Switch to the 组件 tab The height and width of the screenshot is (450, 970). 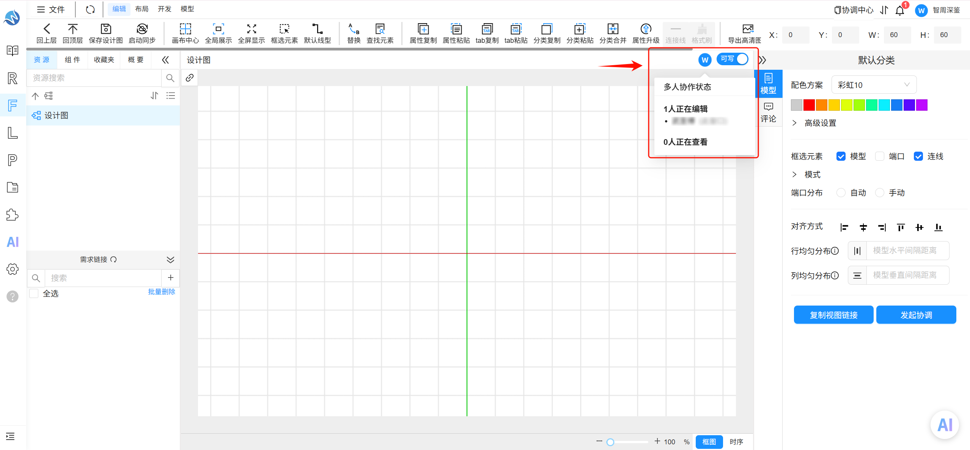pos(72,60)
